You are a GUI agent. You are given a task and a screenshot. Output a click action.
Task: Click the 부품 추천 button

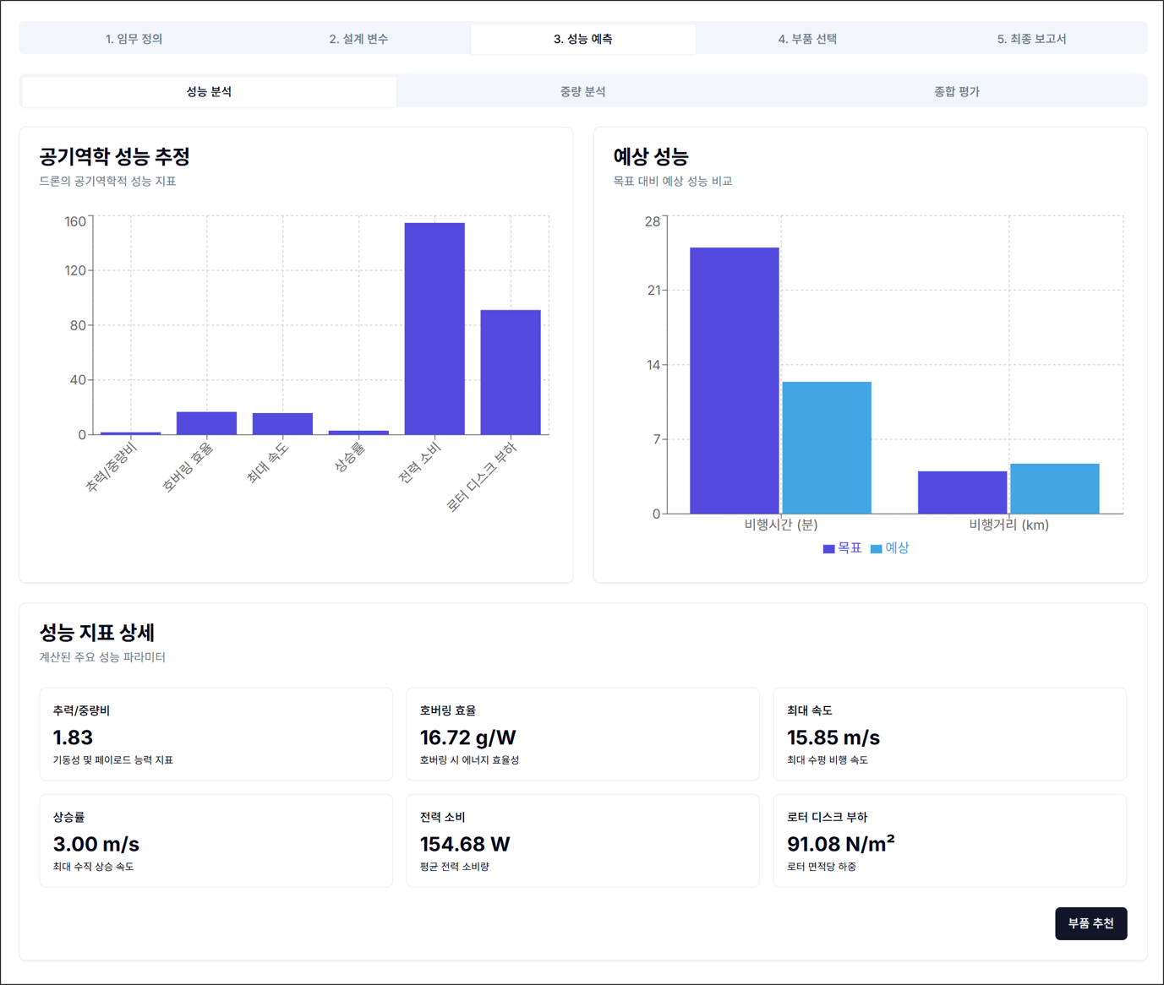coord(1090,923)
